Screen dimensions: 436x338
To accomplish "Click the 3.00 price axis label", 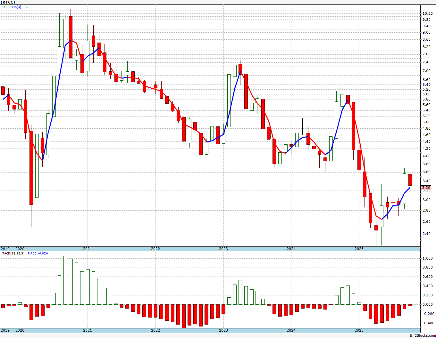I will (426, 200).
